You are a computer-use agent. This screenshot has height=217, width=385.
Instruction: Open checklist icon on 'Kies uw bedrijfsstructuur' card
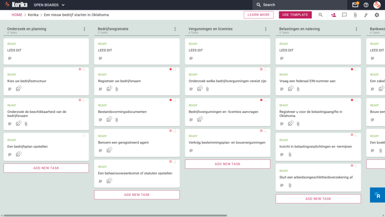(18, 89)
